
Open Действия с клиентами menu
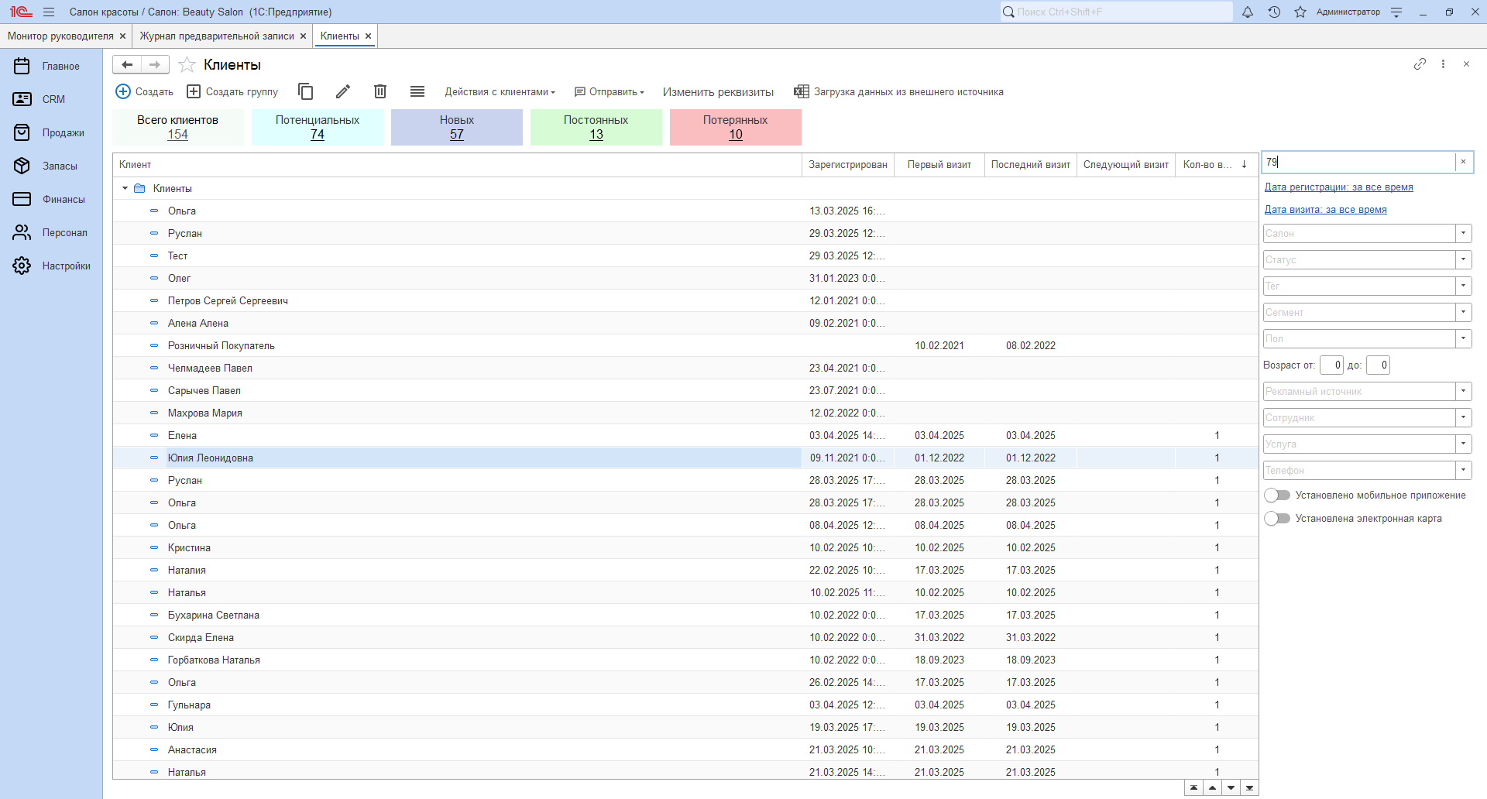coord(500,91)
